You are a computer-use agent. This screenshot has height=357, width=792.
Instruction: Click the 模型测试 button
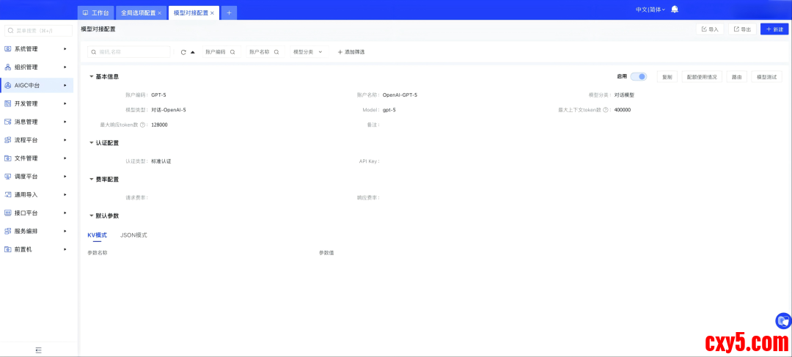[x=766, y=77]
